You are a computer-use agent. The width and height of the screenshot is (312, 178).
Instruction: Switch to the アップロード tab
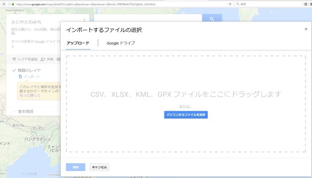(78, 43)
